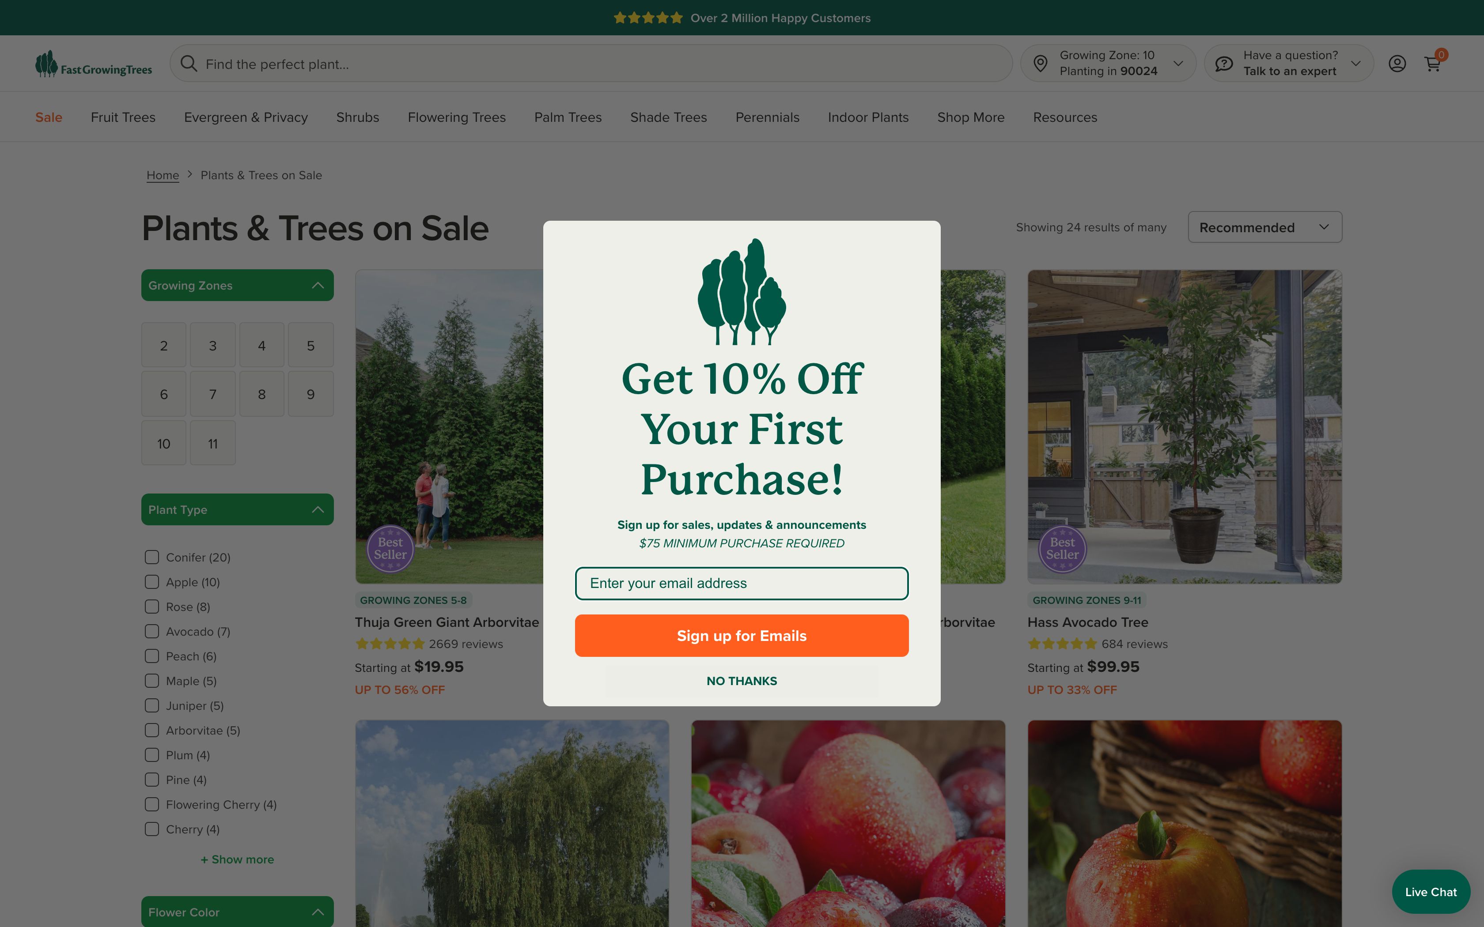Click the location pin icon
This screenshot has height=927, width=1484.
pyautogui.click(x=1040, y=63)
